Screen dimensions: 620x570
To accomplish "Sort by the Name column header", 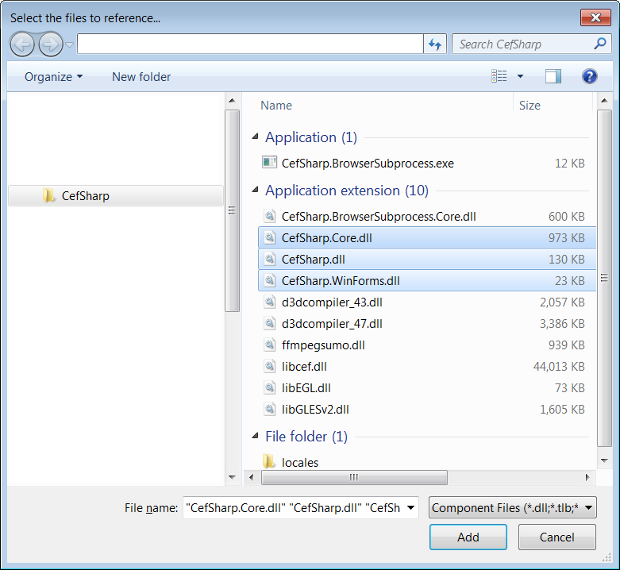I will click(x=276, y=106).
